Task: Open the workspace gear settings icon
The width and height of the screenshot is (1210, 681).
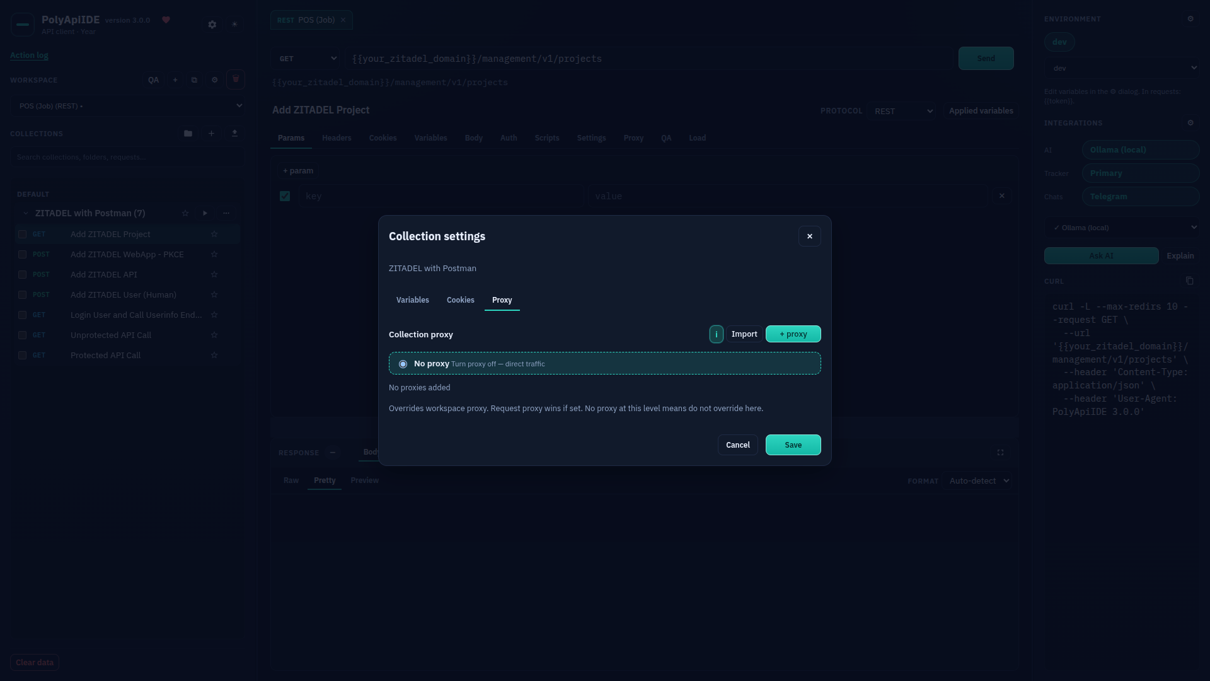Action: pyautogui.click(x=215, y=80)
